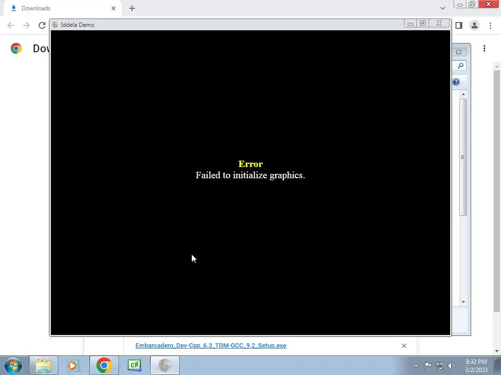Screen dimensions: 501x375
Task: Click up arrow of background window scrollbar
Action: point(463,94)
